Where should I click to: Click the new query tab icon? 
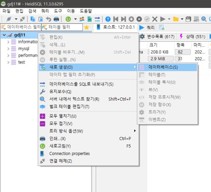coord(161,27)
